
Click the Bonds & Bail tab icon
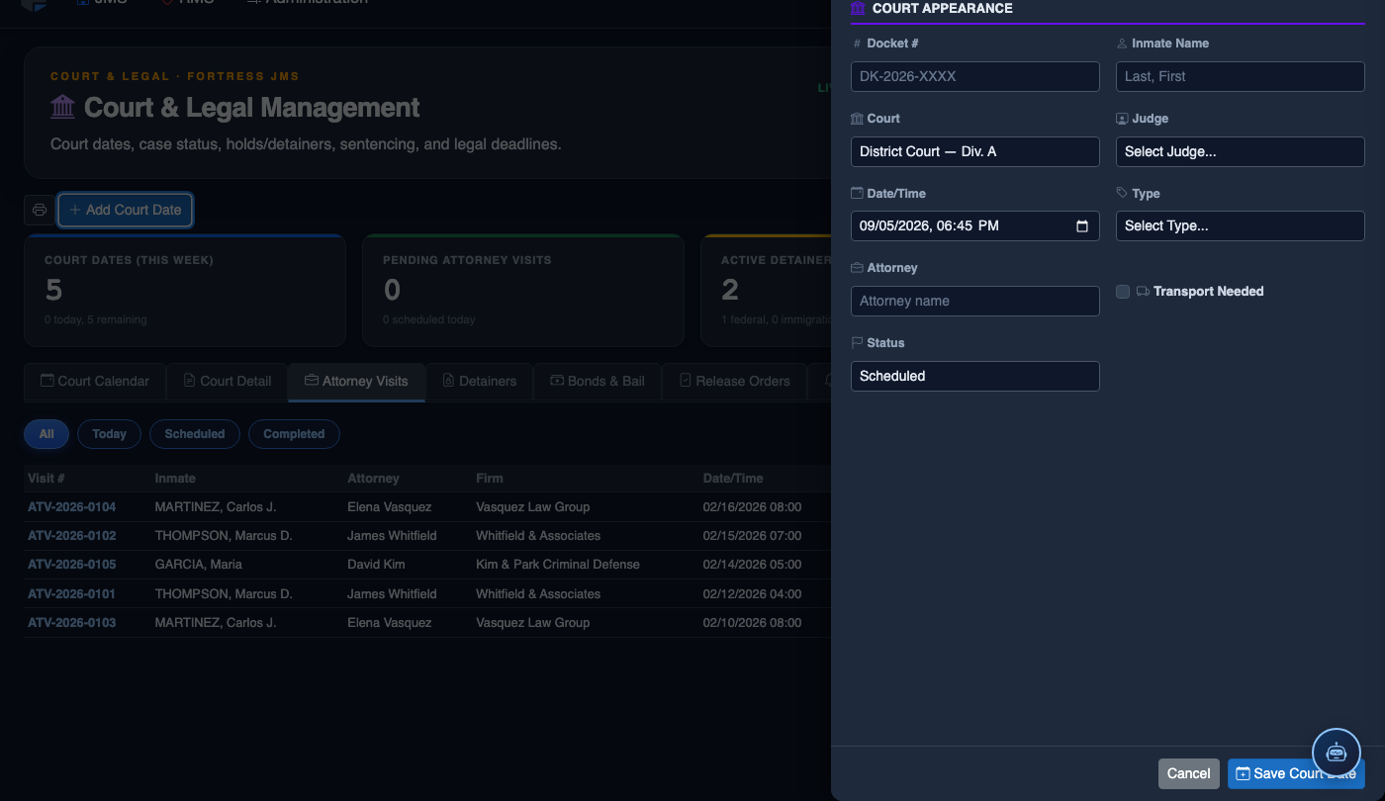click(557, 381)
